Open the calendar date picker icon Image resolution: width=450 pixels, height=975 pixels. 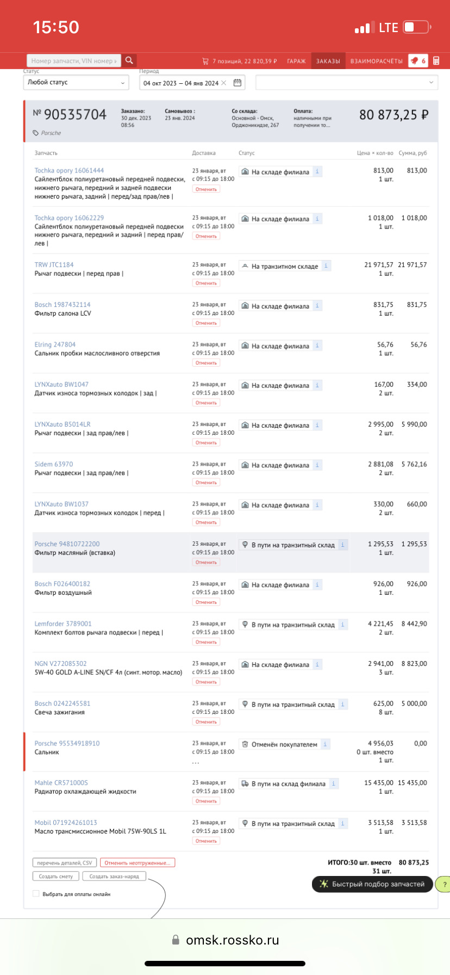[x=237, y=83]
